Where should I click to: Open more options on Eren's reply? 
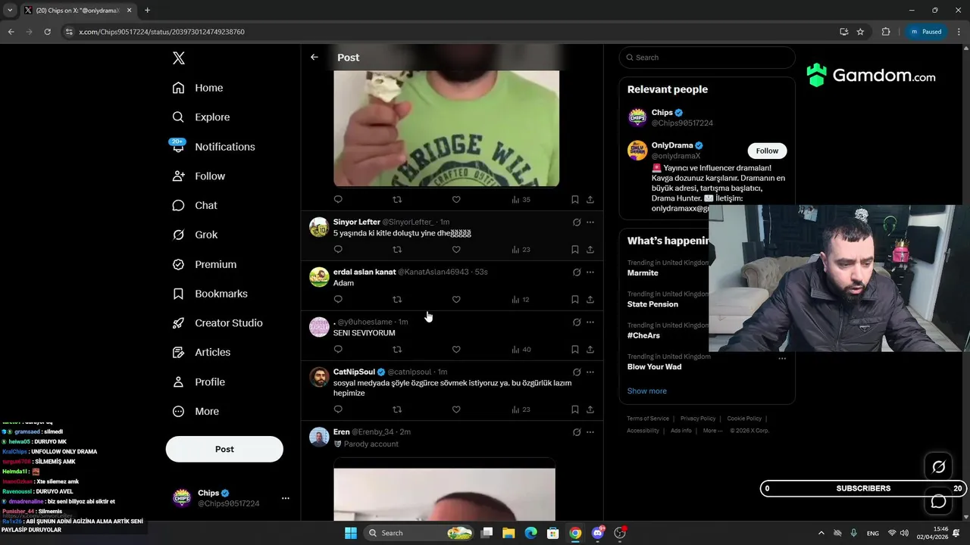pyautogui.click(x=590, y=432)
